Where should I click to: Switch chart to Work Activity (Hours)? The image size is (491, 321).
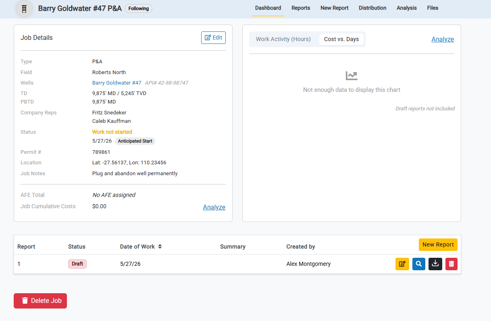pyautogui.click(x=283, y=39)
